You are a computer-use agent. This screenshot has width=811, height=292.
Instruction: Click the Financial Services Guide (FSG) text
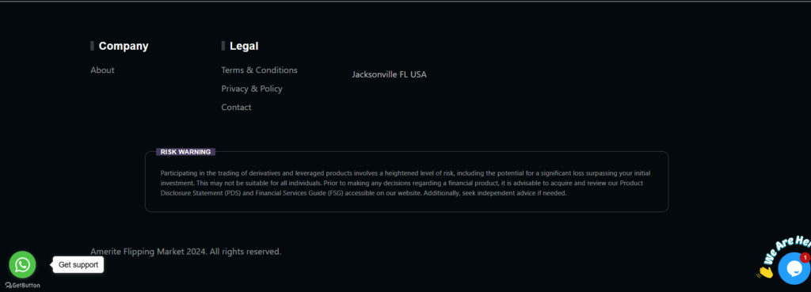[x=299, y=193]
